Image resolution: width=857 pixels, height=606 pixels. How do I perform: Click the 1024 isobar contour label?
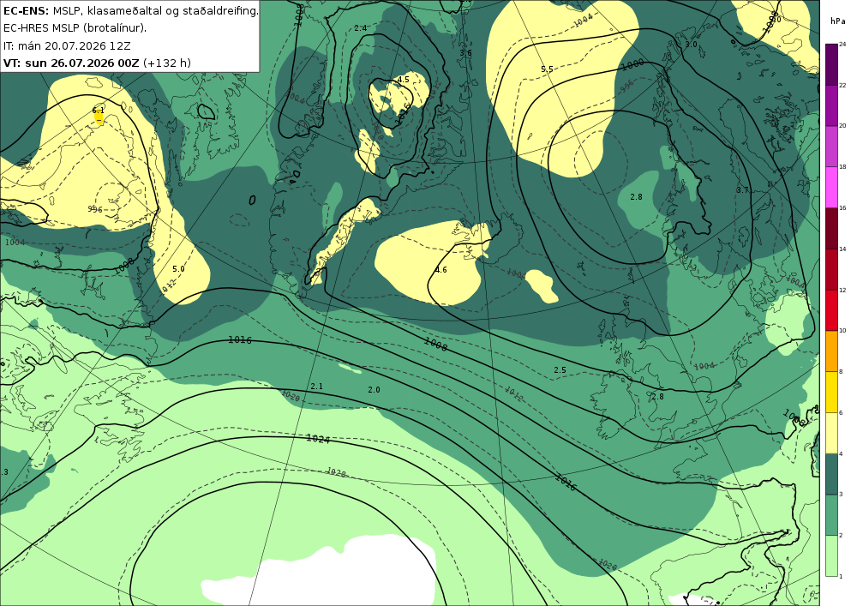[x=318, y=438]
